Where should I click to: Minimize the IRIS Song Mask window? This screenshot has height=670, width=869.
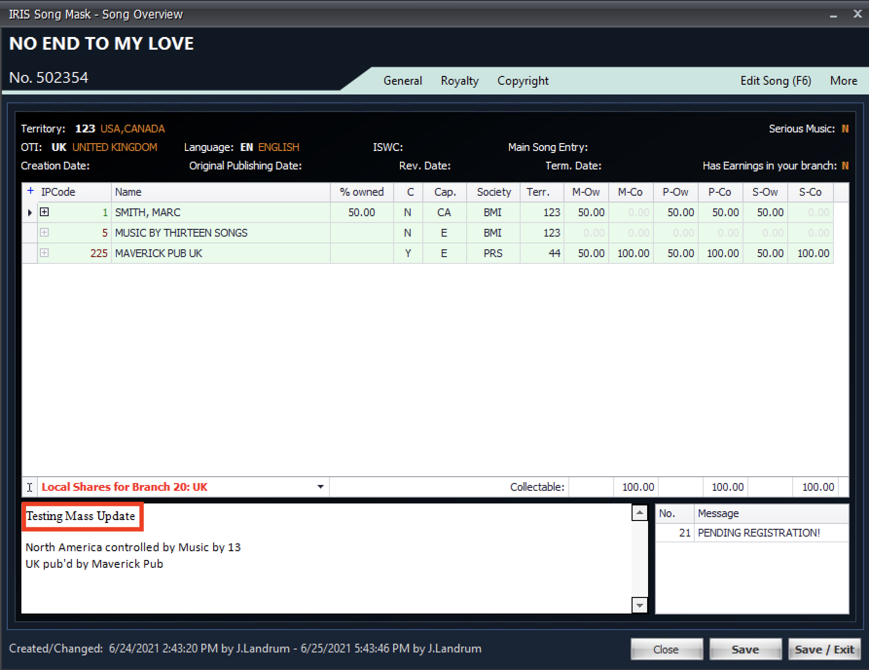point(833,15)
